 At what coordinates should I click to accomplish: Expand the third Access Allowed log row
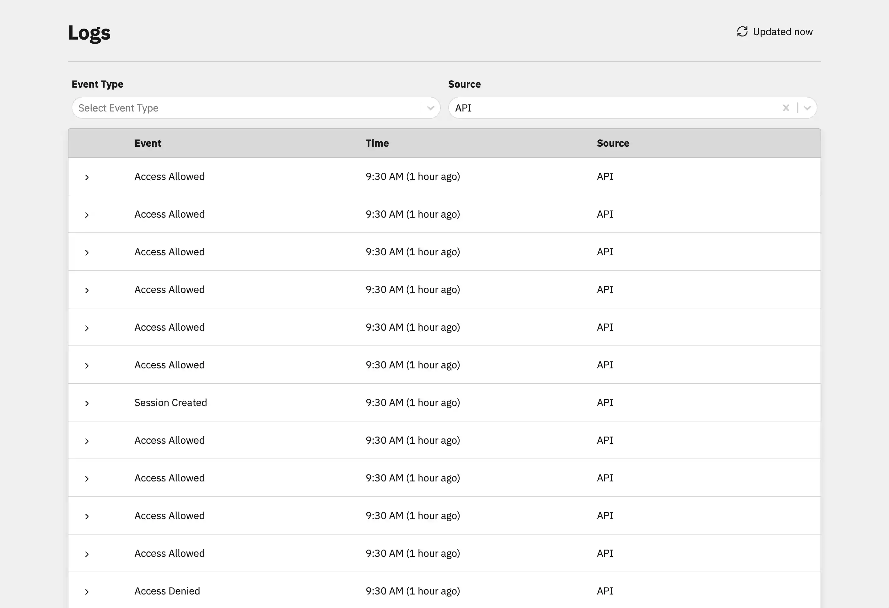(87, 252)
